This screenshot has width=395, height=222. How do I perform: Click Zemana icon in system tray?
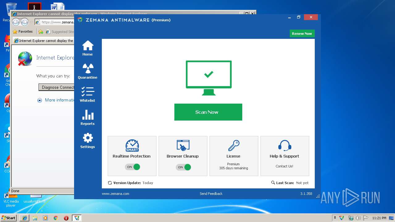pyautogui.click(x=342, y=218)
